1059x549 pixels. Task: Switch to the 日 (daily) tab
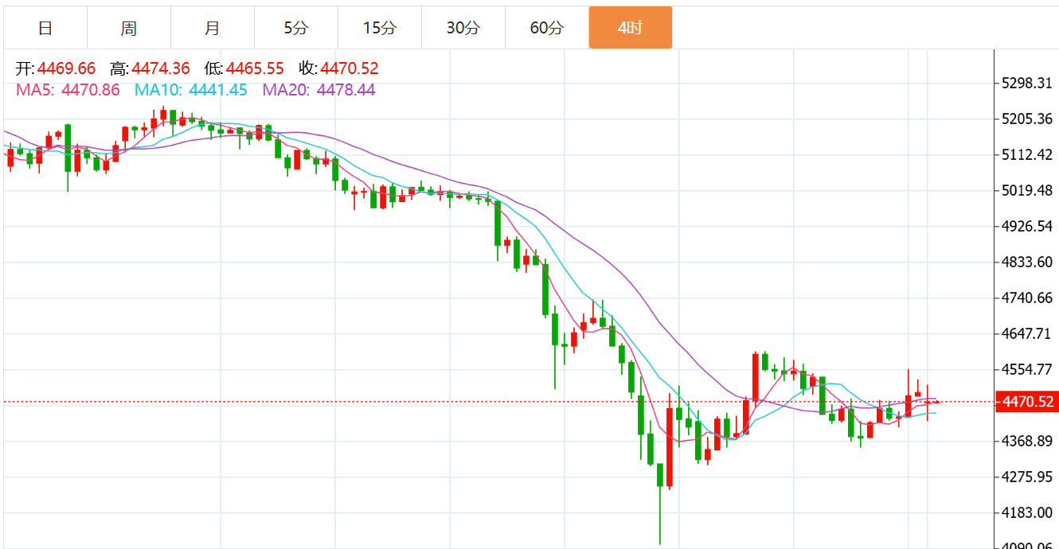45,28
